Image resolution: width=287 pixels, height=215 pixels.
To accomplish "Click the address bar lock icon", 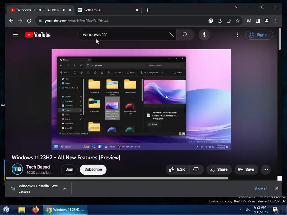I will pyautogui.click(x=40, y=21).
